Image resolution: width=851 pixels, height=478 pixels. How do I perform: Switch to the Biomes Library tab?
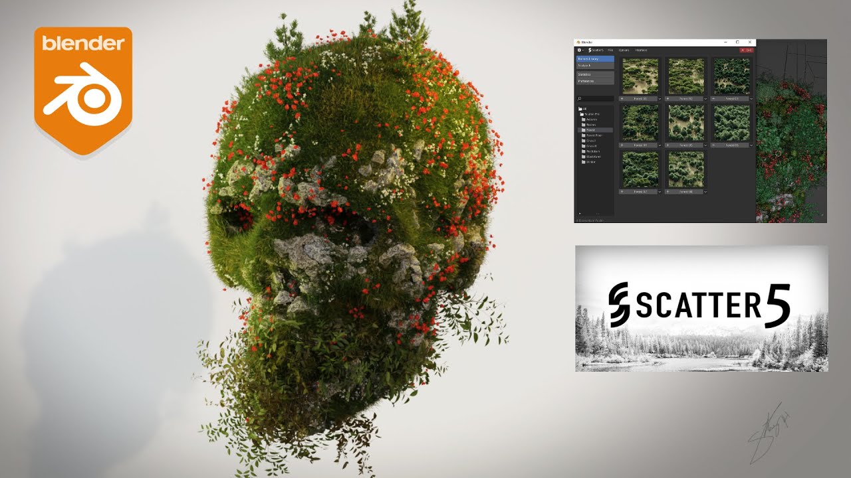pos(595,59)
